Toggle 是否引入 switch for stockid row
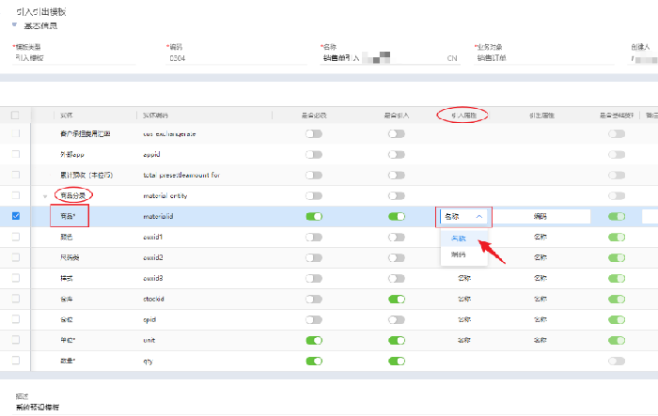This screenshot has width=658, height=416. coord(397,299)
